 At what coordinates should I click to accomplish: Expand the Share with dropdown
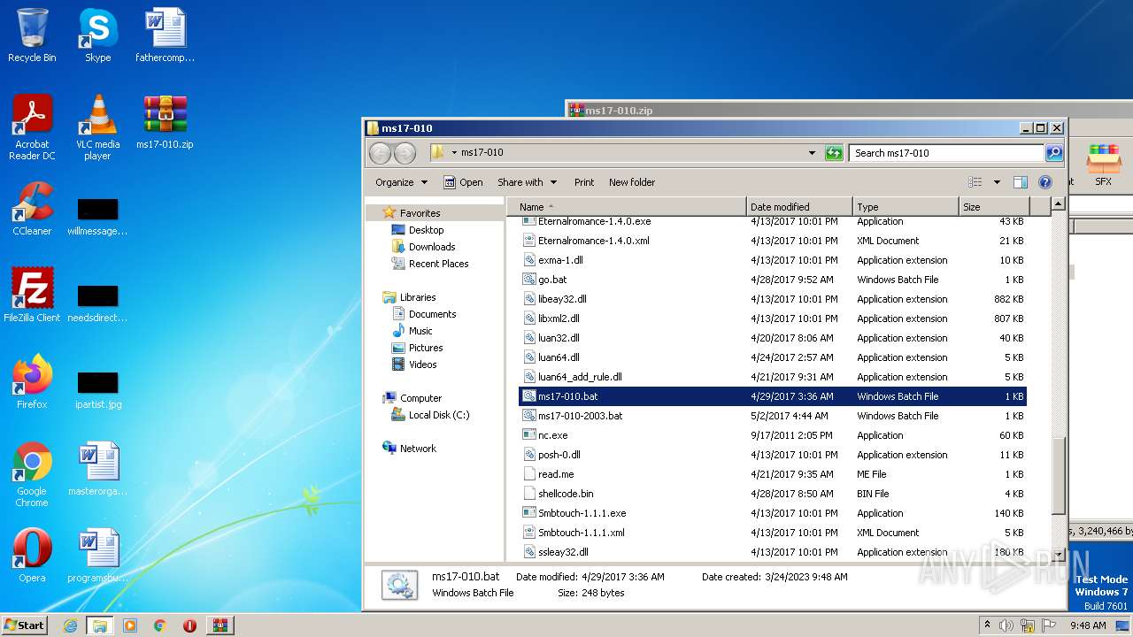click(x=528, y=182)
